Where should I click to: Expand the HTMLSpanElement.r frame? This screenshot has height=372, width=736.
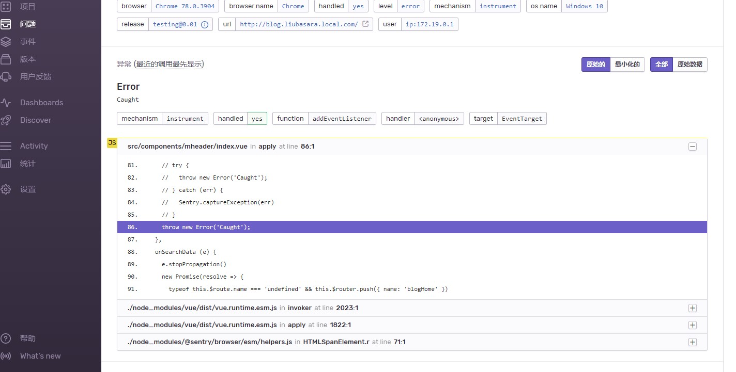coord(693,342)
